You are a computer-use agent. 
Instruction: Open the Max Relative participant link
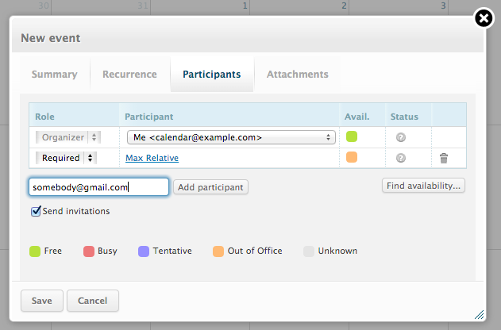[x=152, y=158]
